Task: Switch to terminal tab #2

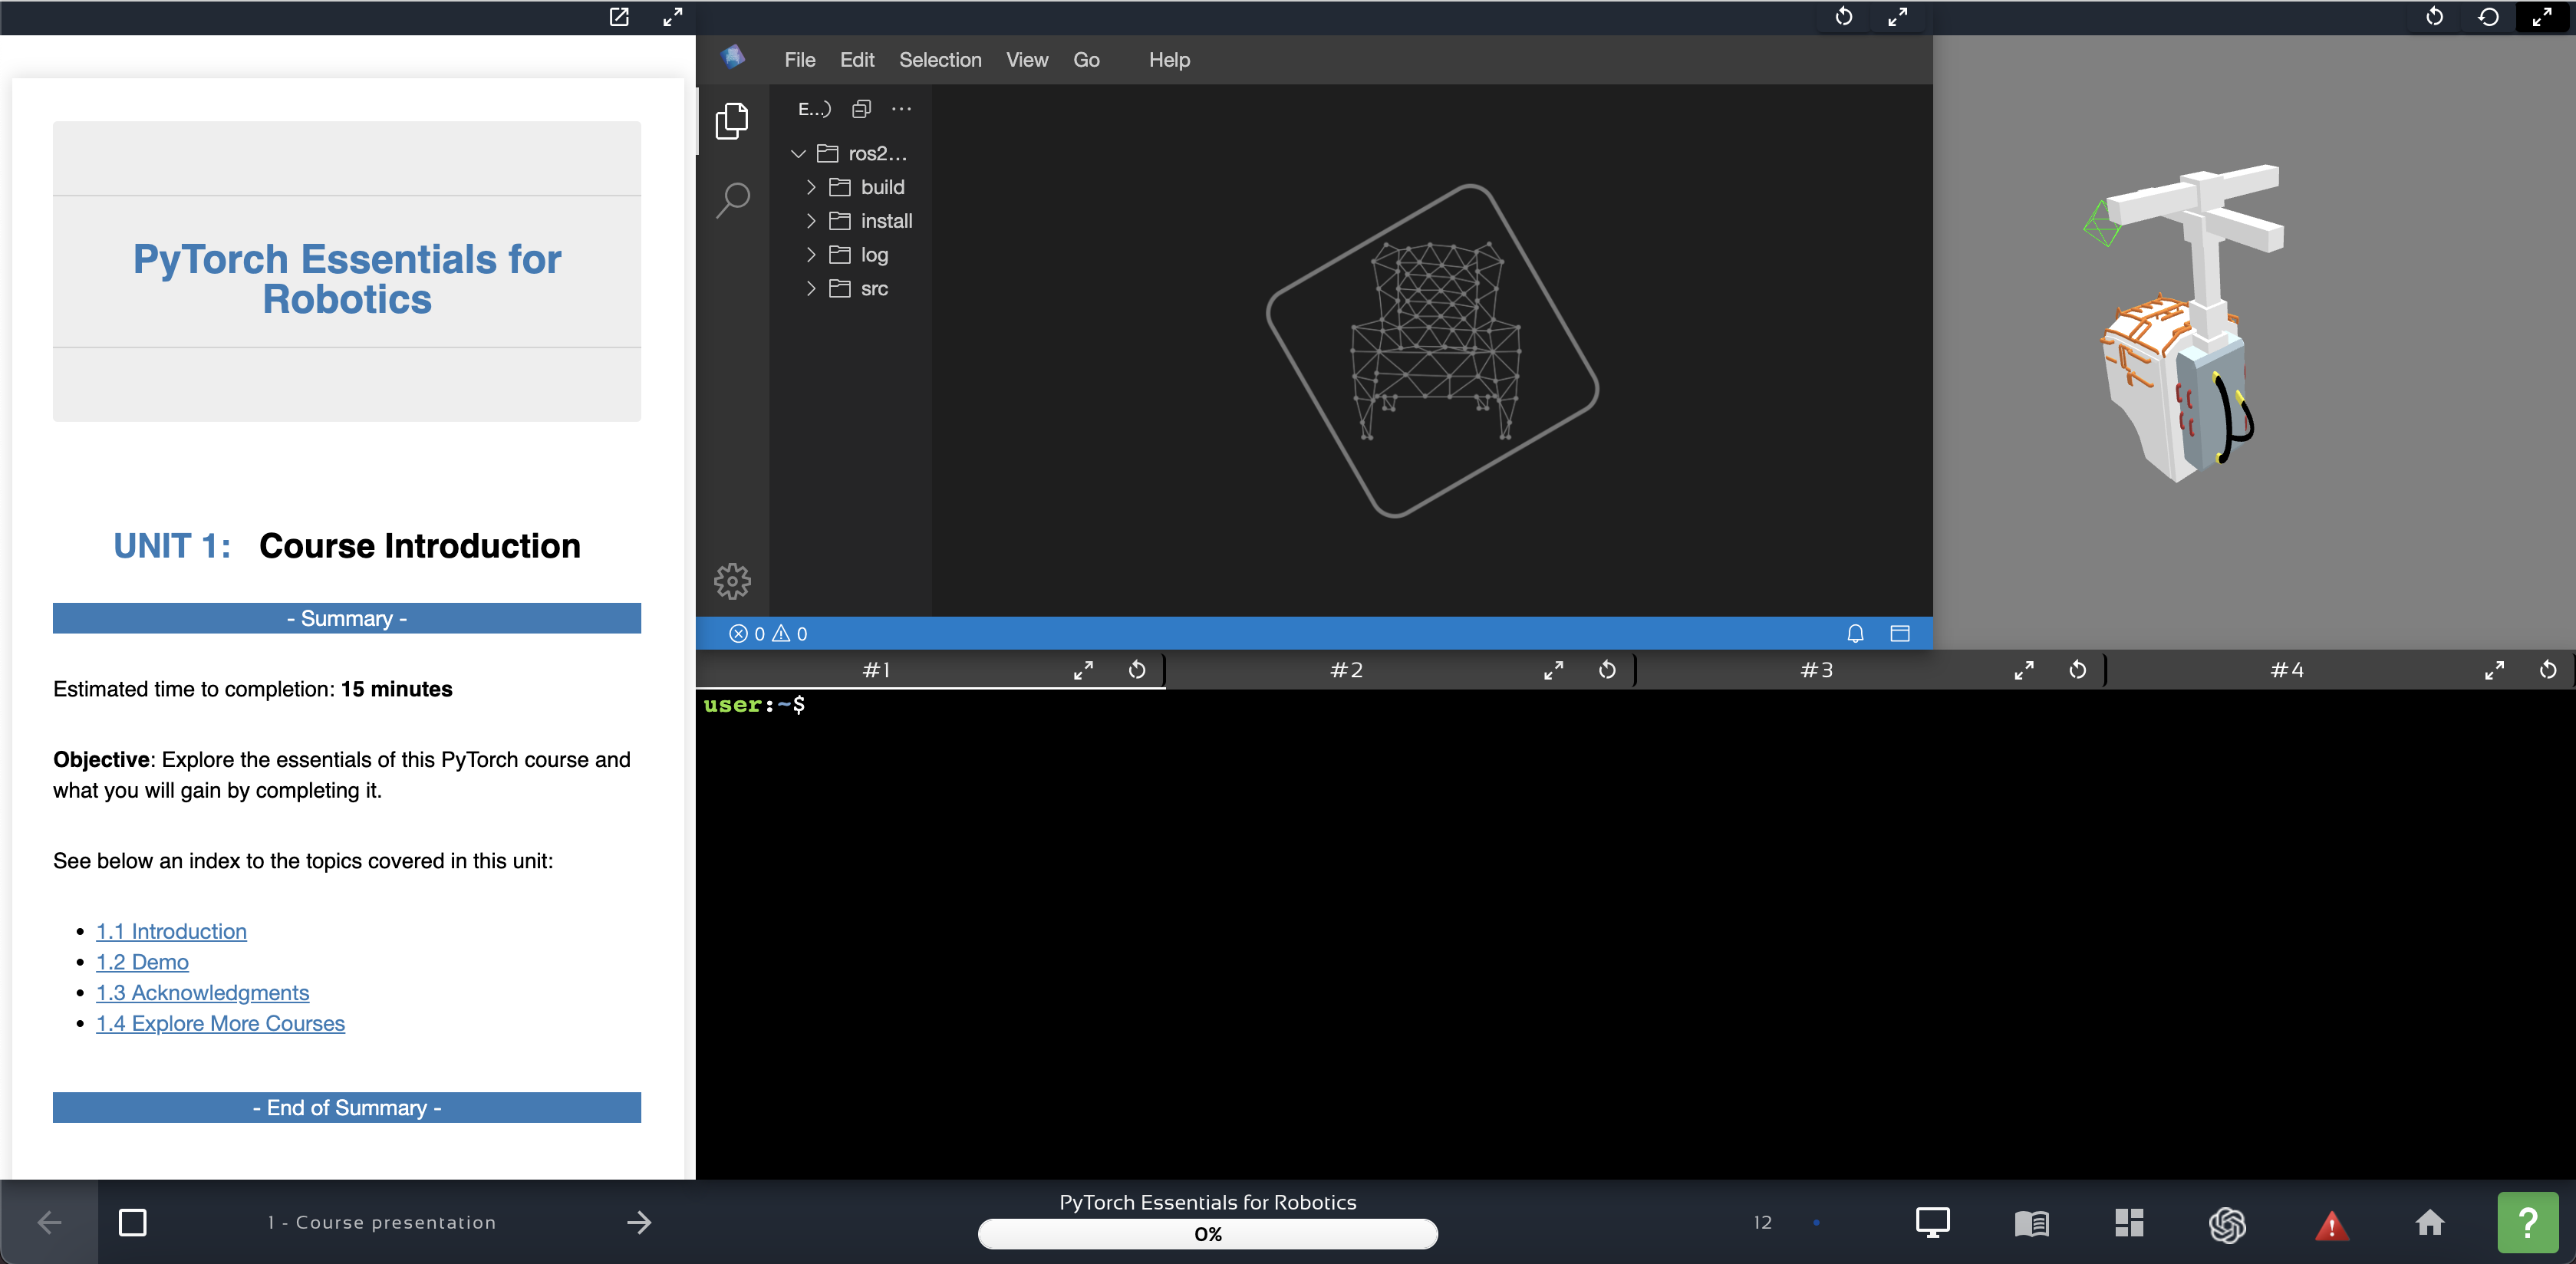Action: coord(1346,670)
